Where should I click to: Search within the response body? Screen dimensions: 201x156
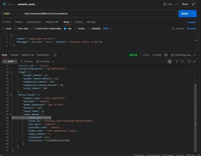coord(182,61)
